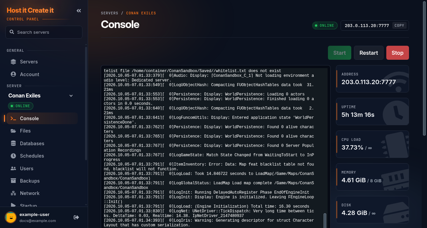This screenshot has height=228, width=427.
Task: Click the red Stop button
Action: coord(398,53)
